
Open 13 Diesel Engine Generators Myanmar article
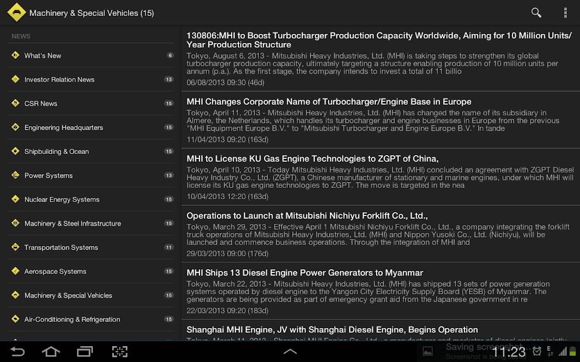pyautogui.click(x=381, y=291)
